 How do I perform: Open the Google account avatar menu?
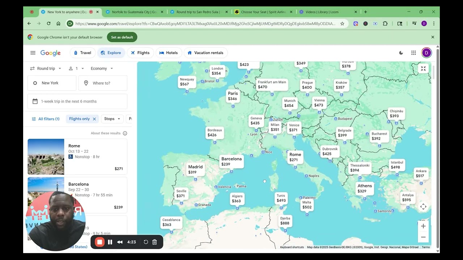(426, 53)
